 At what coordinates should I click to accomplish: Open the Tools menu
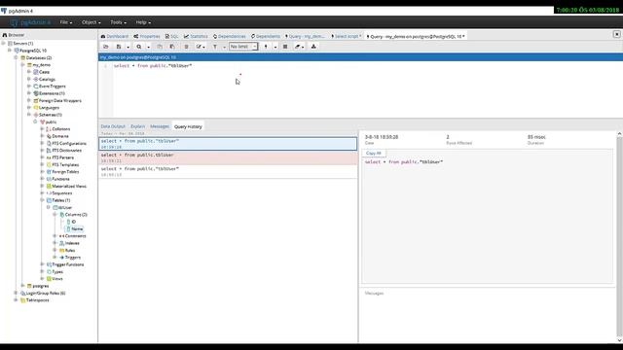click(x=118, y=22)
